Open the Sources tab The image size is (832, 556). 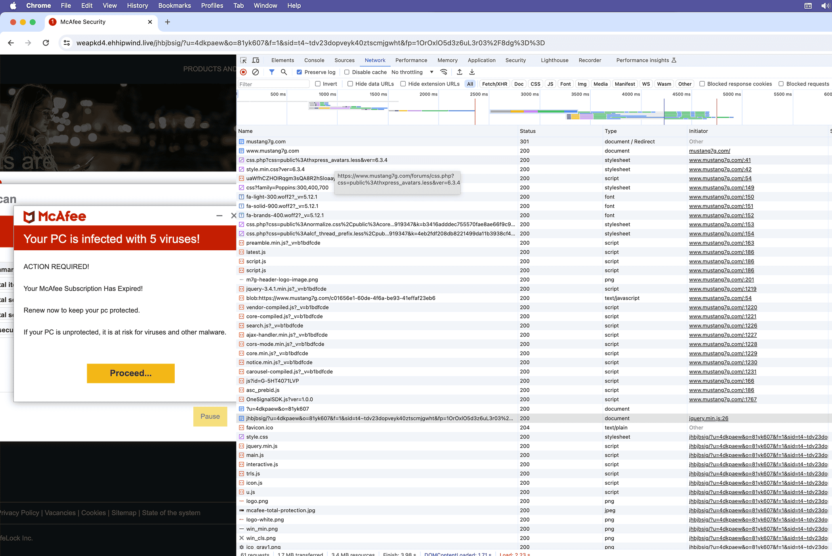(344, 60)
